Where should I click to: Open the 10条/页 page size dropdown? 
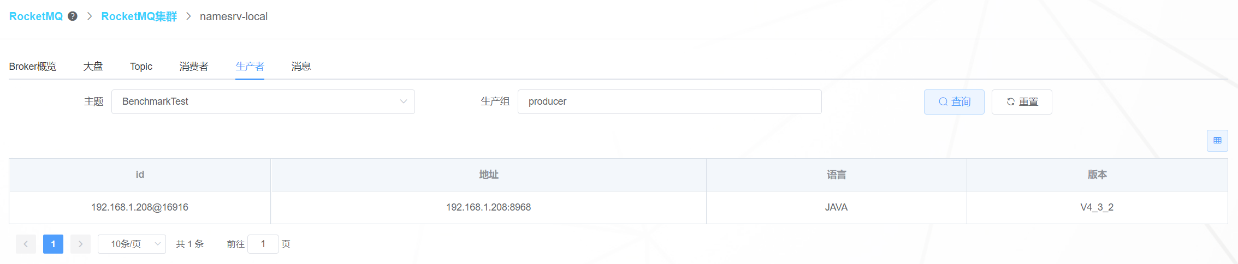click(132, 244)
